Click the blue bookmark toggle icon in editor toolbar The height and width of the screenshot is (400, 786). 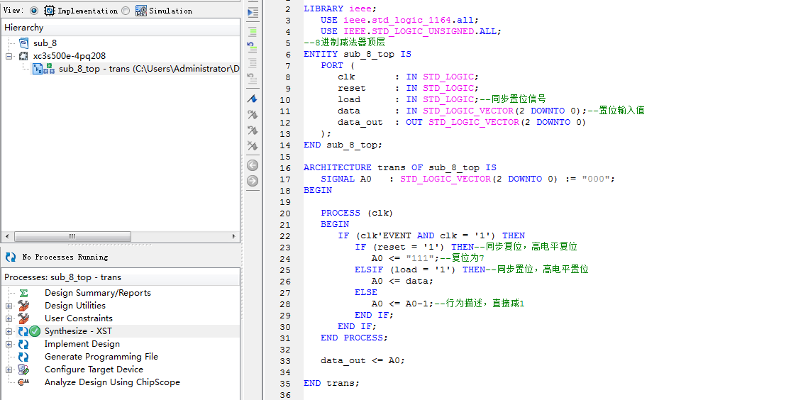[x=252, y=99]
